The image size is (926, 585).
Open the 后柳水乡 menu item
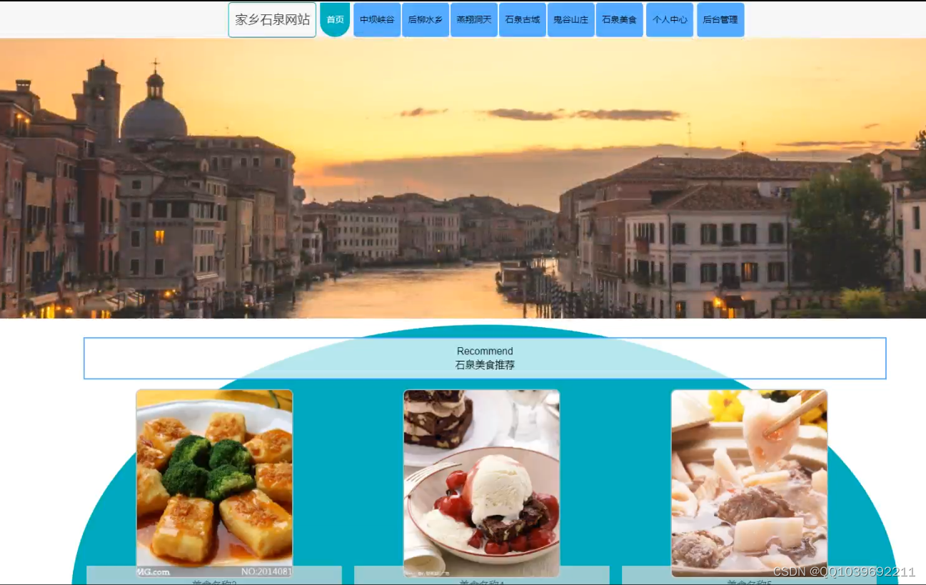tap(426, 20)
